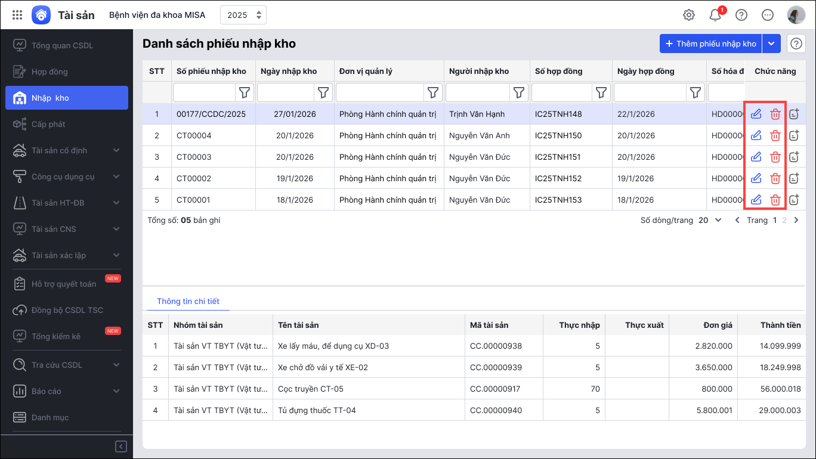Open the year 2025 selector

pos(243,15)
